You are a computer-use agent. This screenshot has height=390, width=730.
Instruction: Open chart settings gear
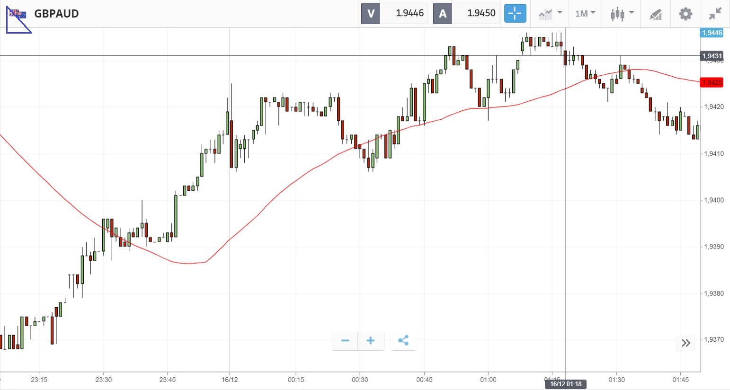click(685, 14)
